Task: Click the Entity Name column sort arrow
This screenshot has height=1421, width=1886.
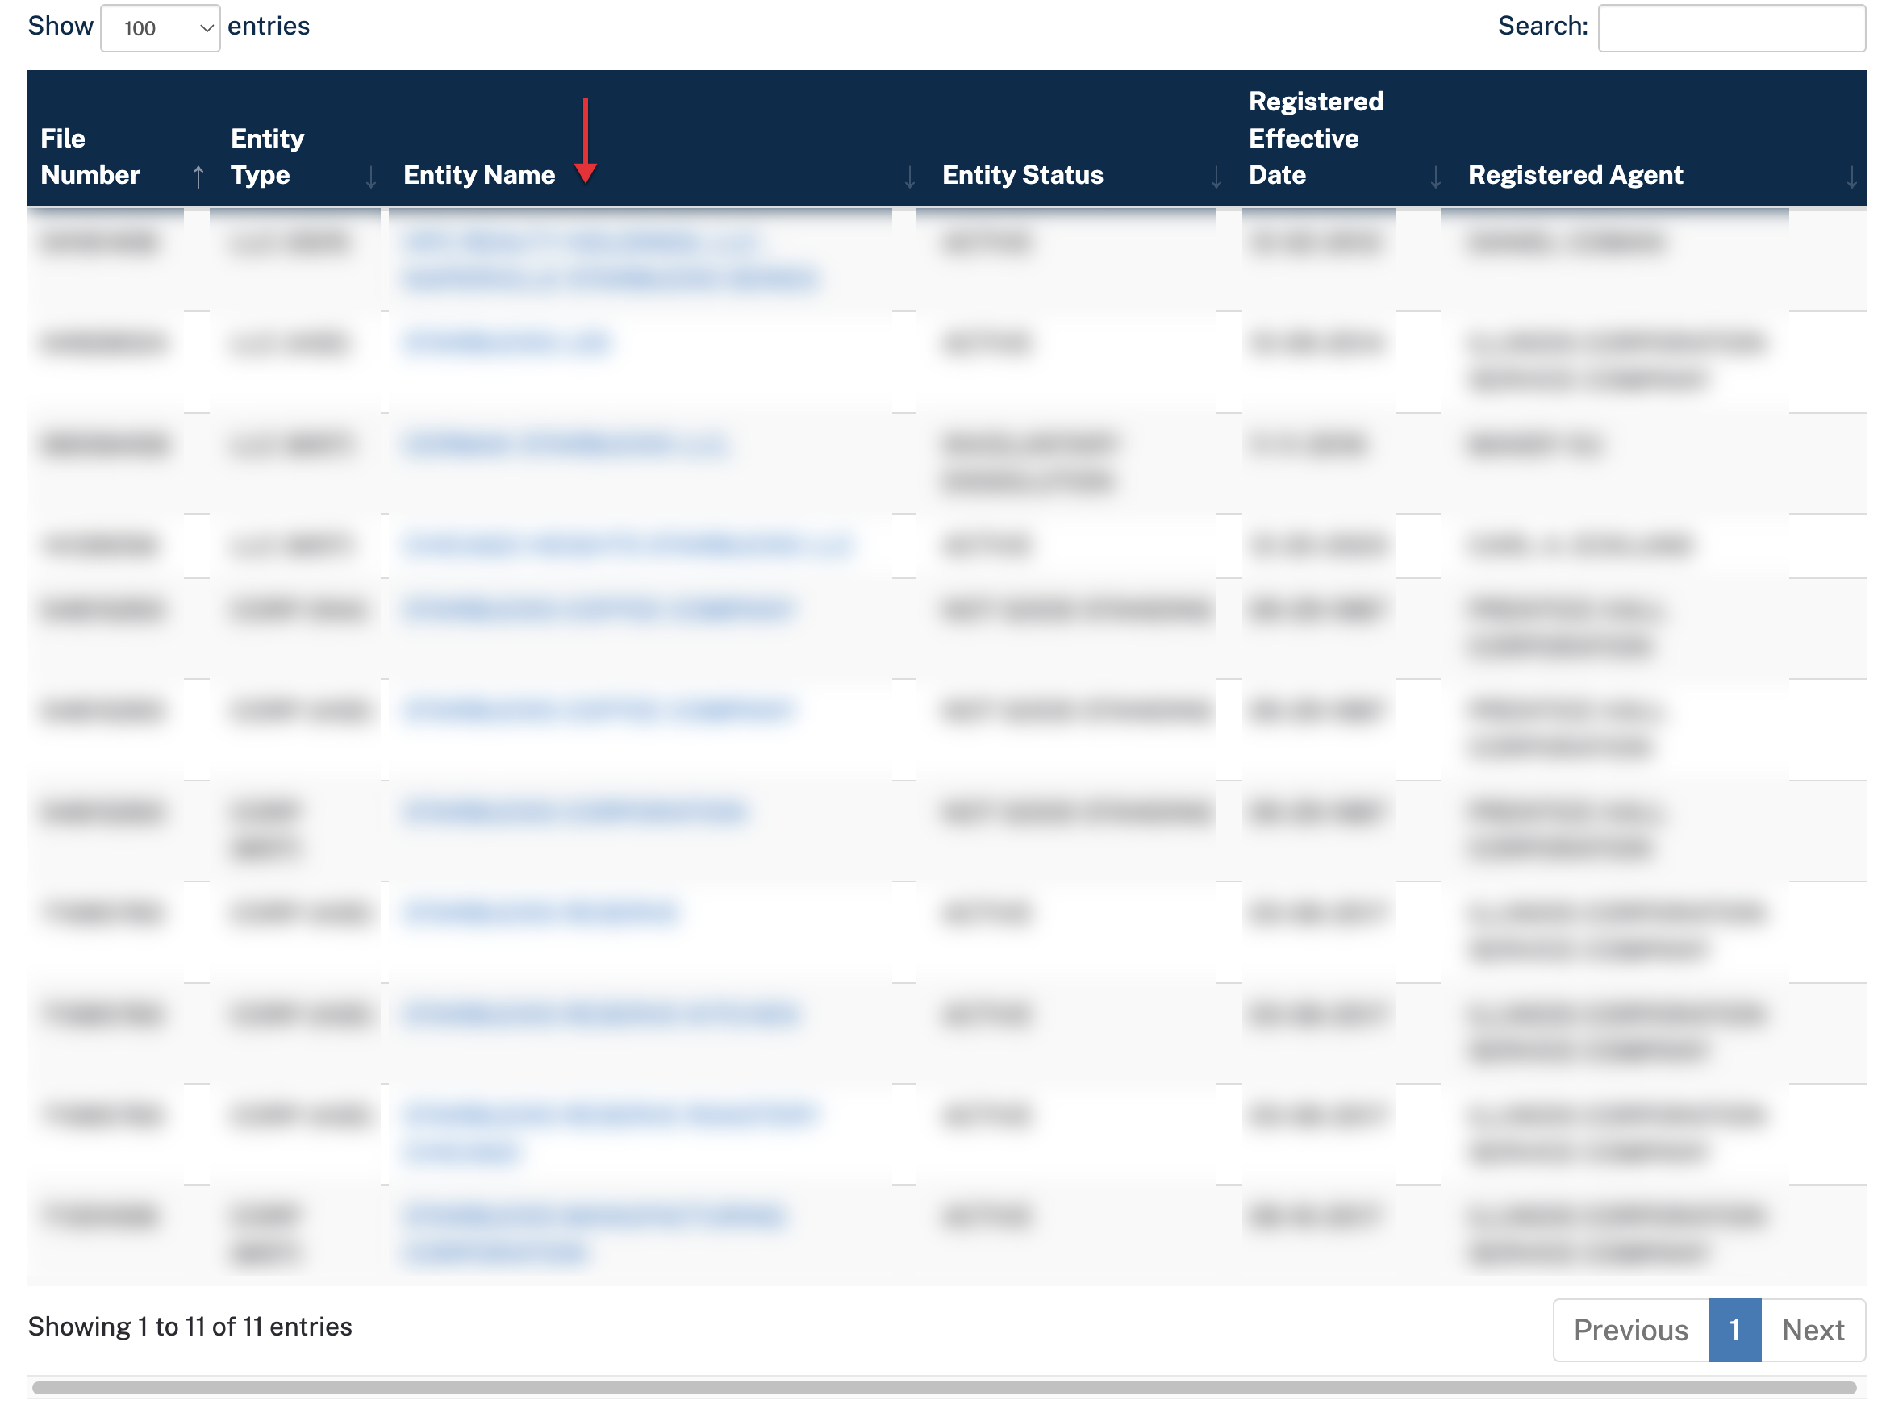Action: pos(909,177)
